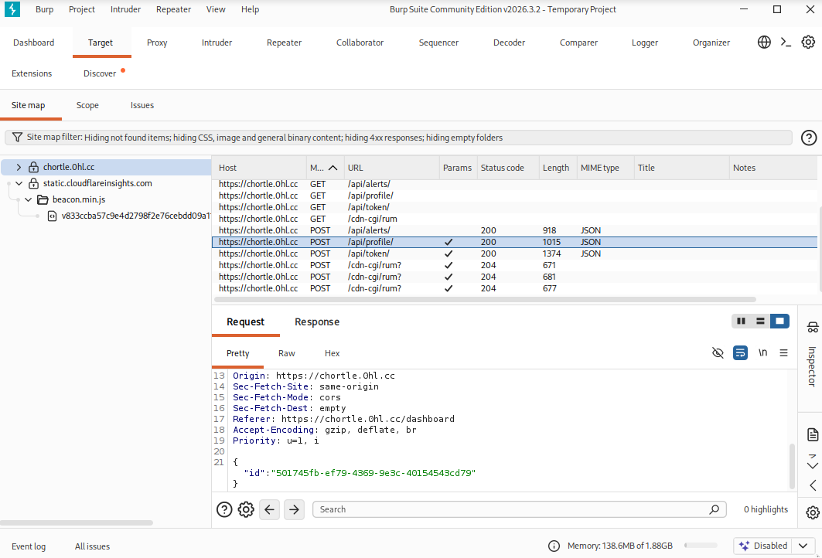
Task: Open the message editor hamburger menu
Action: [x=784, y=353]
